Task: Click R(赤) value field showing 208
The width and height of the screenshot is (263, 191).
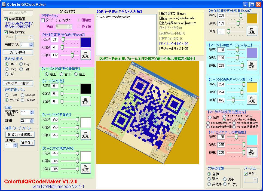Action: click(221, 16)
